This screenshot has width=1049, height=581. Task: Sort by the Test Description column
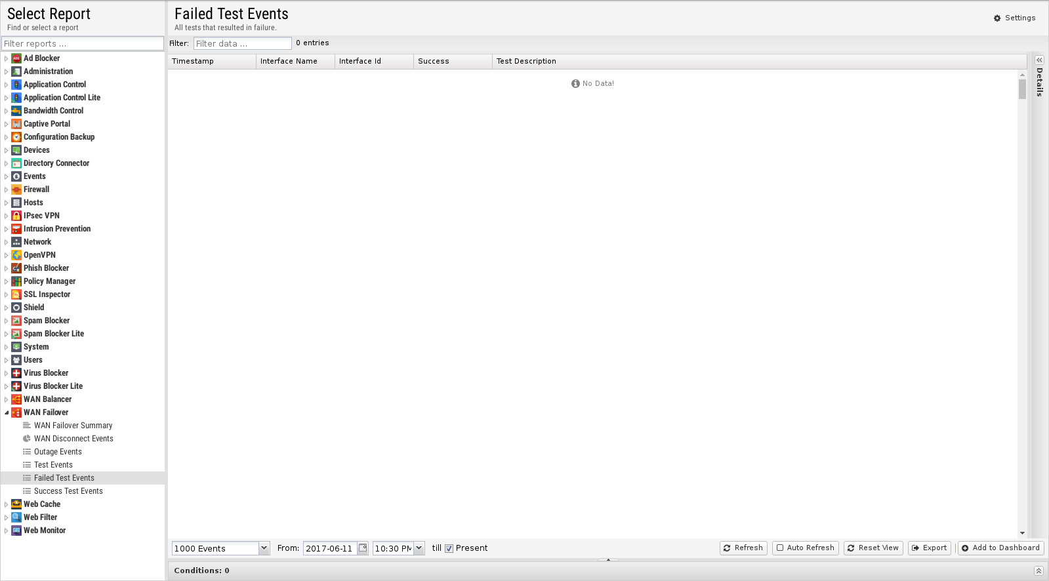759,61
